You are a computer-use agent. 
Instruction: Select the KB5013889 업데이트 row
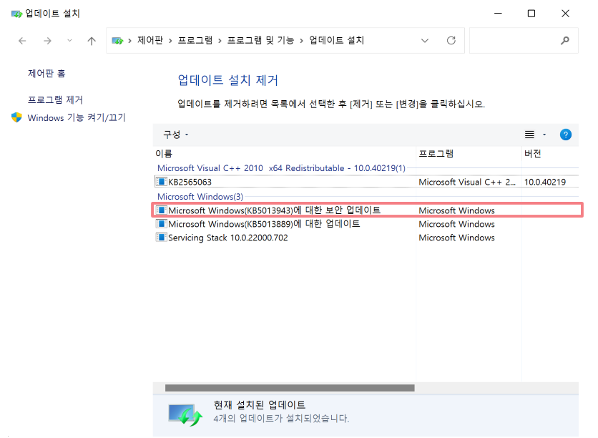click(x=366, y=224)
